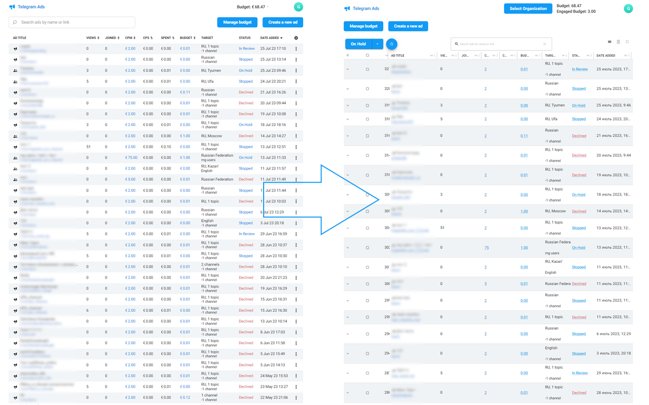The image size is (649, 405).
Task: Click Create a new ad in the left view
Action: coord(283,22)
